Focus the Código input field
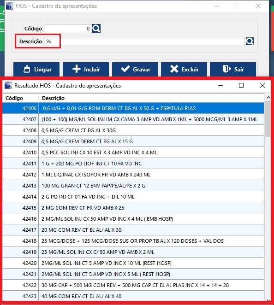The height and width of the screenshot is (305, 274). (68, 29)
